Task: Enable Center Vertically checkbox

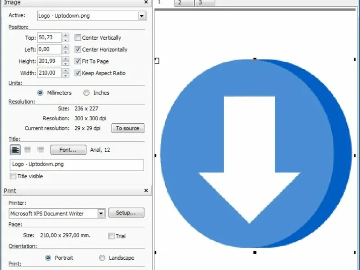Action: 77,37
